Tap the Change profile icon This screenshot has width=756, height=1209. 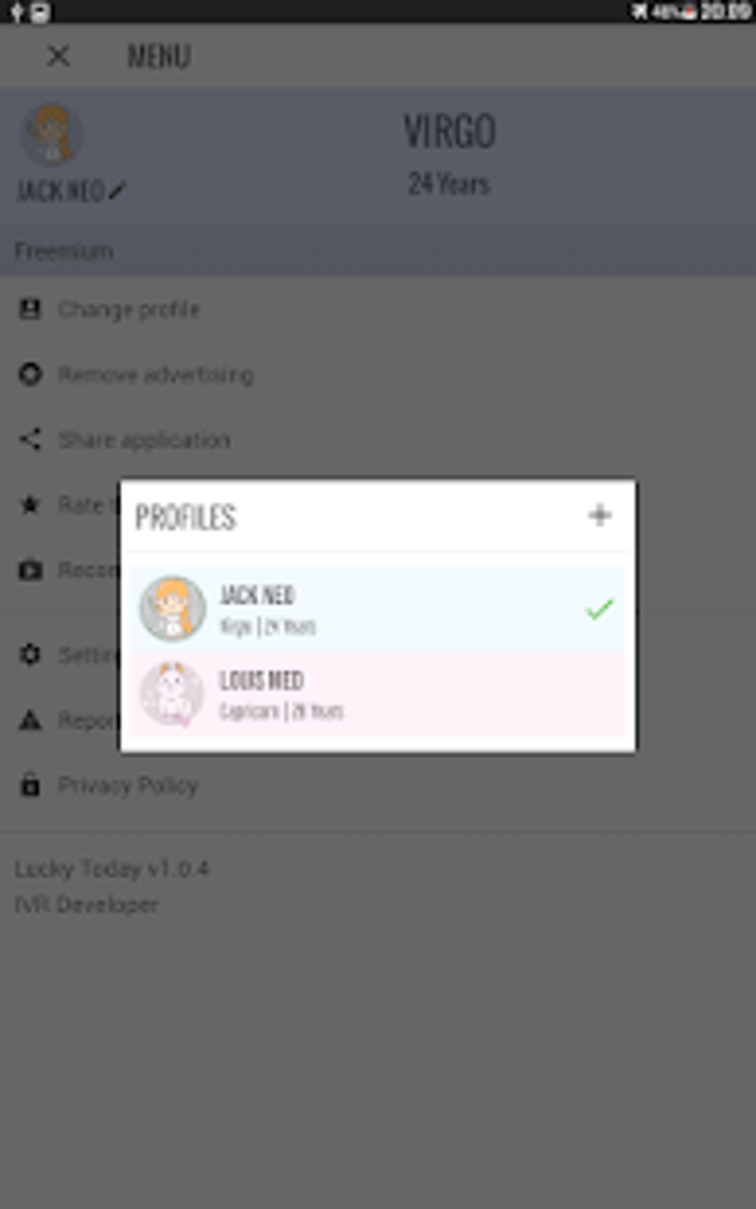30,309
